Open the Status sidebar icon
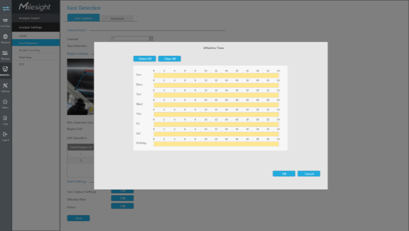This screenshot has height=231, width=409. coord(6,103)
